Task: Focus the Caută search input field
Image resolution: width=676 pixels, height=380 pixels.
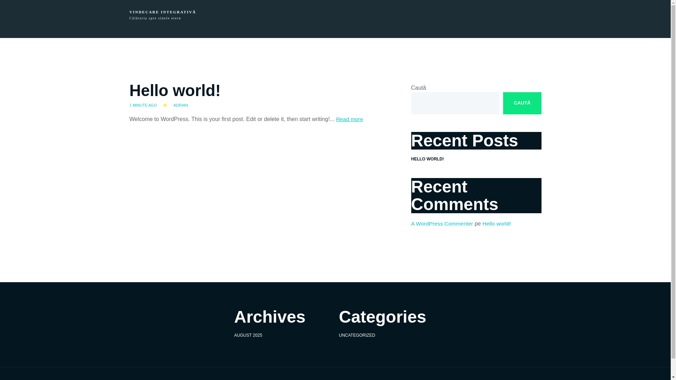Action: [455, 103]
